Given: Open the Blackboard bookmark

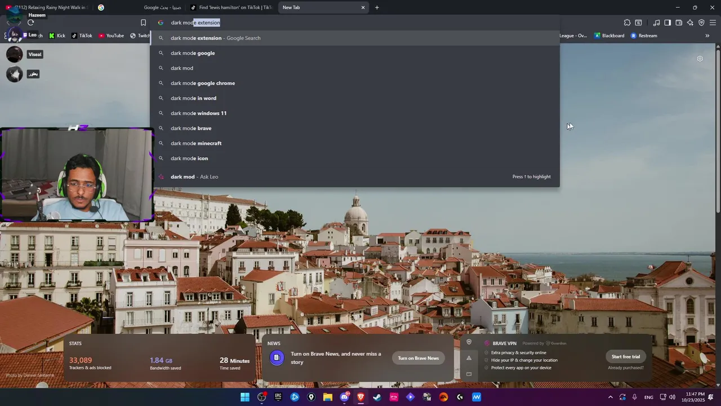Looking at the screenshot, I should [609, 36].
